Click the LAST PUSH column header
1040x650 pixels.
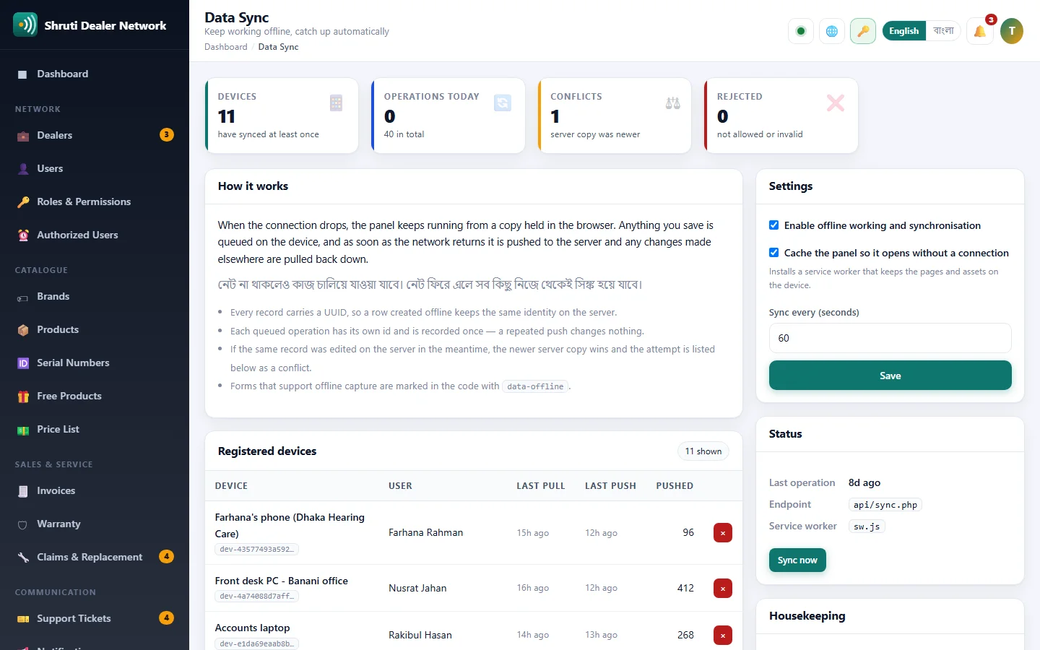[x=610, y=486]
